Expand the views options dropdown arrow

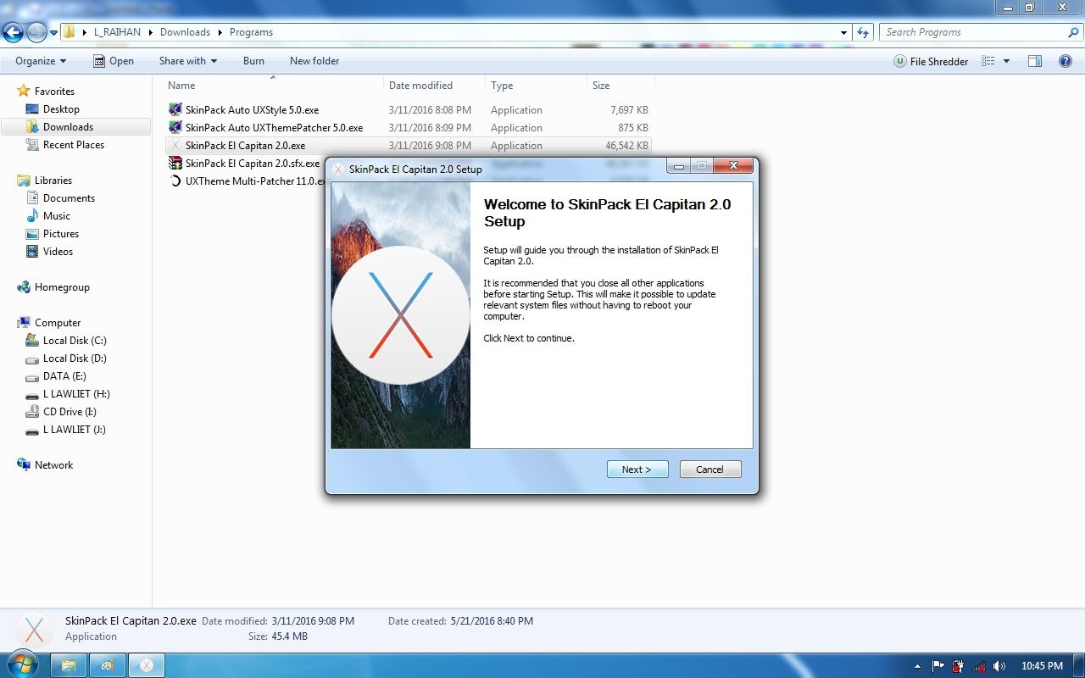[1006, 61]
